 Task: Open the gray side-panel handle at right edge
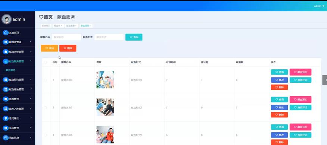(x=325, y=80)
